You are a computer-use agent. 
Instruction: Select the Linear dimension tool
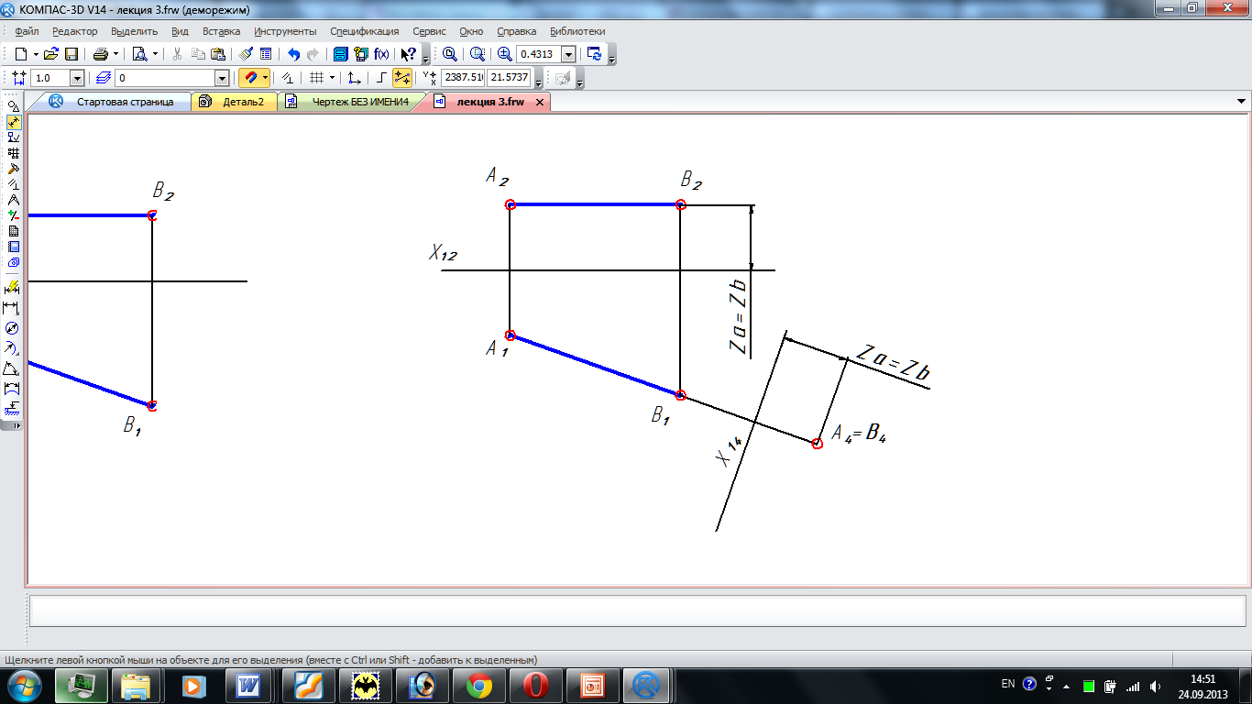[13, 308]
